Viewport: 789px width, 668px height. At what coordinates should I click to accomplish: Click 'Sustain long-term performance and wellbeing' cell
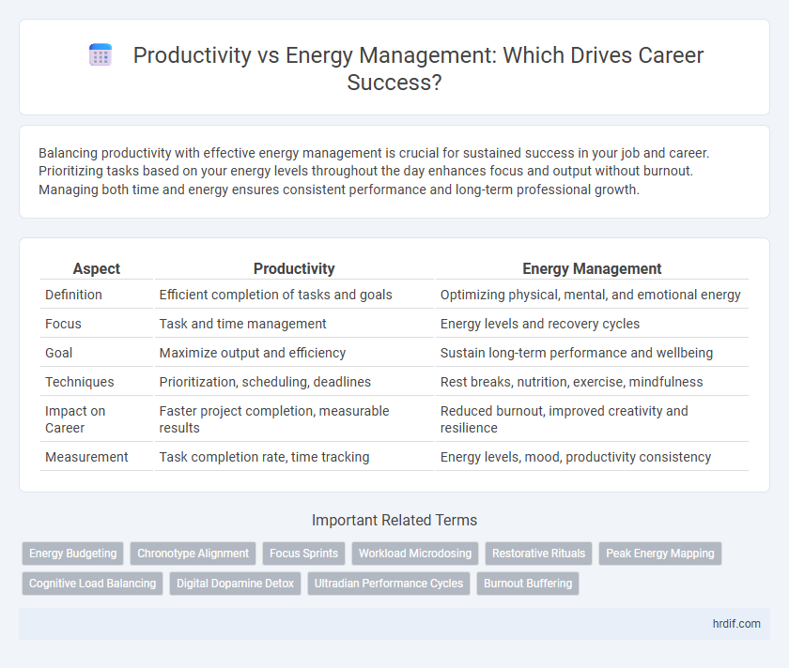click(592, 353)
